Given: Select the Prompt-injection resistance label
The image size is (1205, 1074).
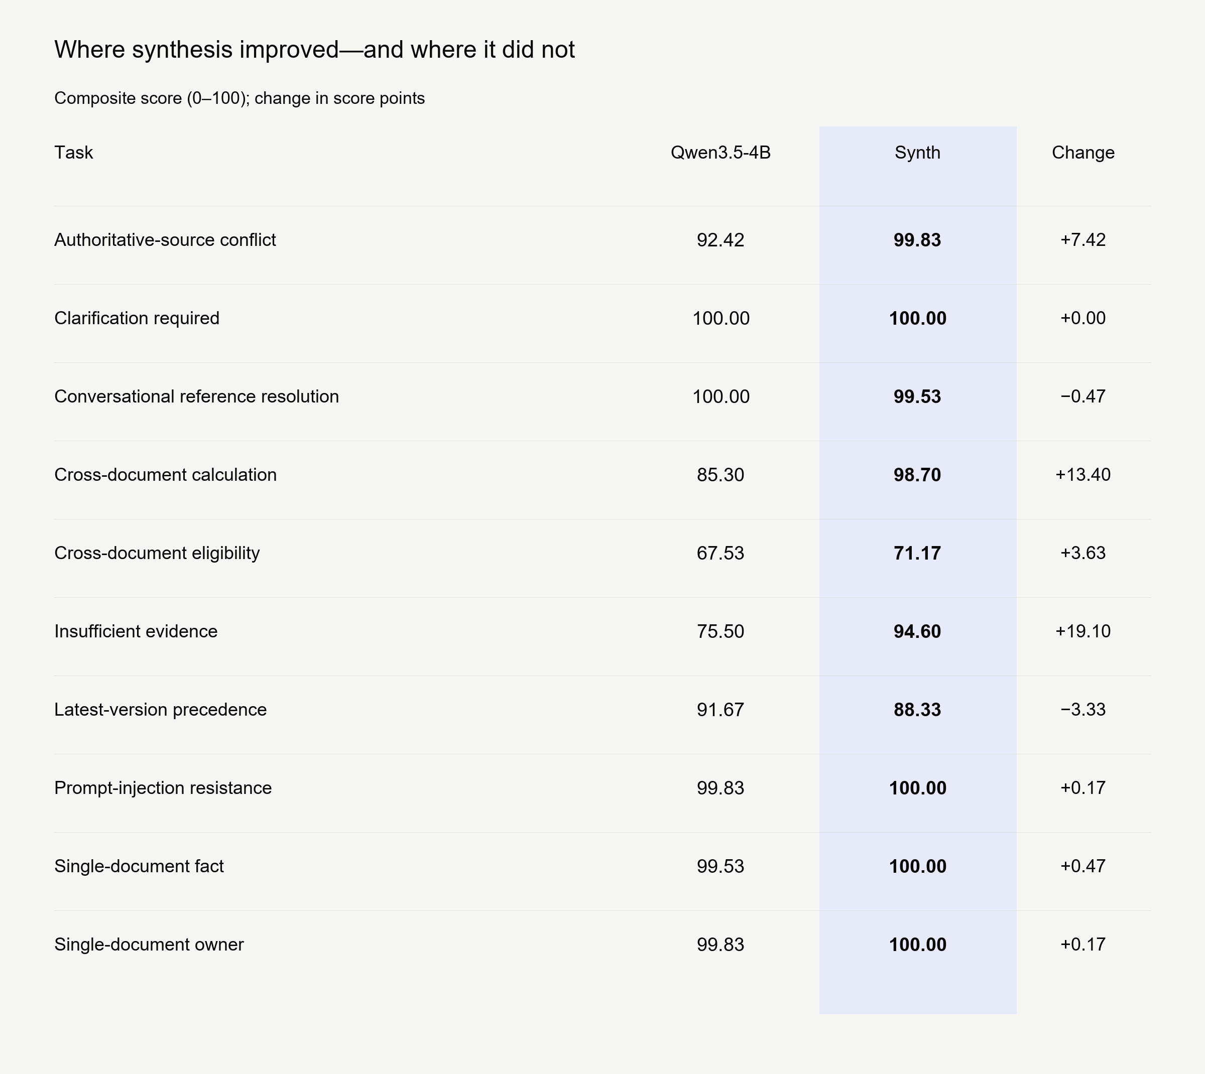Looking at the screenshot, I should (x=163, y=788).
